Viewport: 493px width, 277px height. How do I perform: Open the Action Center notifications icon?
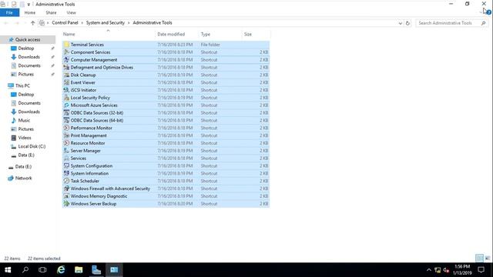(481, 270)
